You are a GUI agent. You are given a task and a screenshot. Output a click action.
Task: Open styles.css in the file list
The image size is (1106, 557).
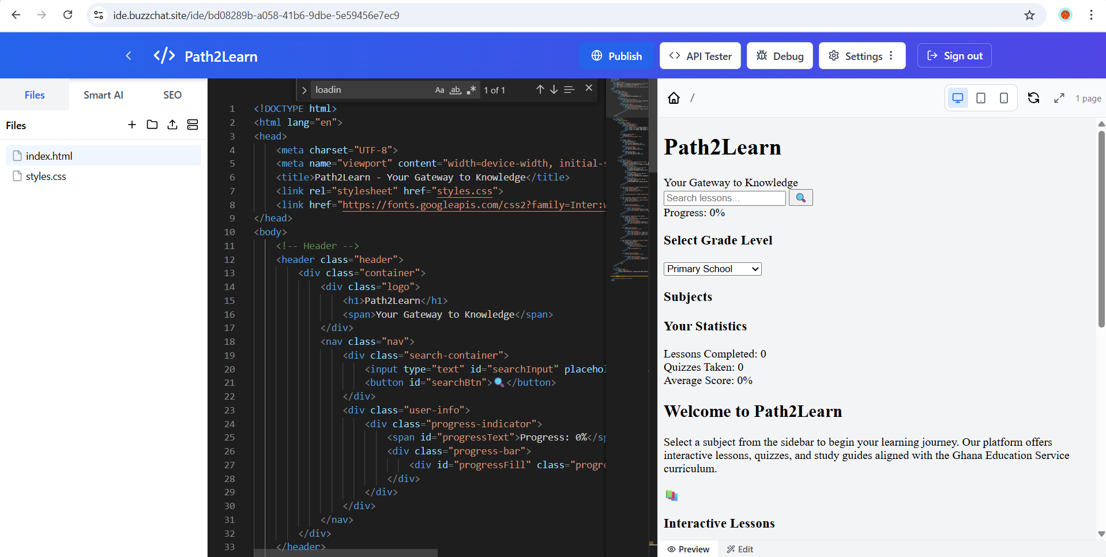pos(103,176)
